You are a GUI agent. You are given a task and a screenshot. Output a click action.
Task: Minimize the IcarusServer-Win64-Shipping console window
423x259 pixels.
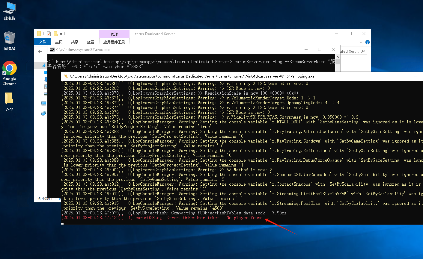point(416,76)
